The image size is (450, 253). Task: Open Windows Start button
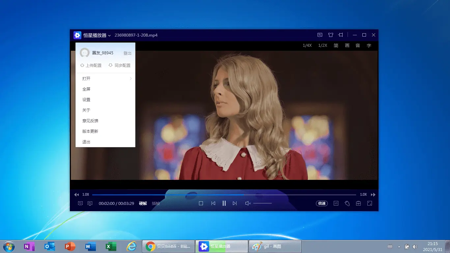(9, 246)
